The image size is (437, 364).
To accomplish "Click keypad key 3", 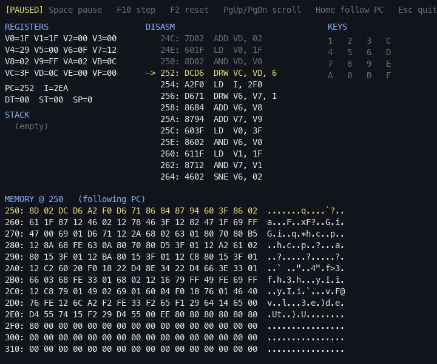I will (369, 41).
